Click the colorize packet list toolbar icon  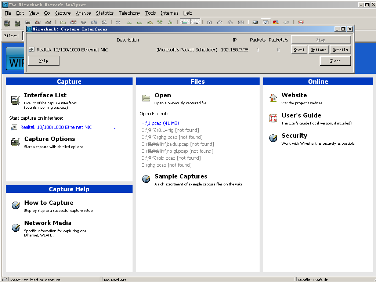[x=185, y=23]
